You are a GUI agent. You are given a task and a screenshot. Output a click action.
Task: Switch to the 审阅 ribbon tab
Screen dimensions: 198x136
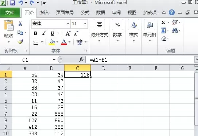[116, 13]
